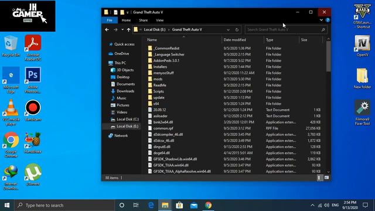Refresh the Grand Theft Auto V folder
The width and height of the screenshot is (375, 211).
237,30
